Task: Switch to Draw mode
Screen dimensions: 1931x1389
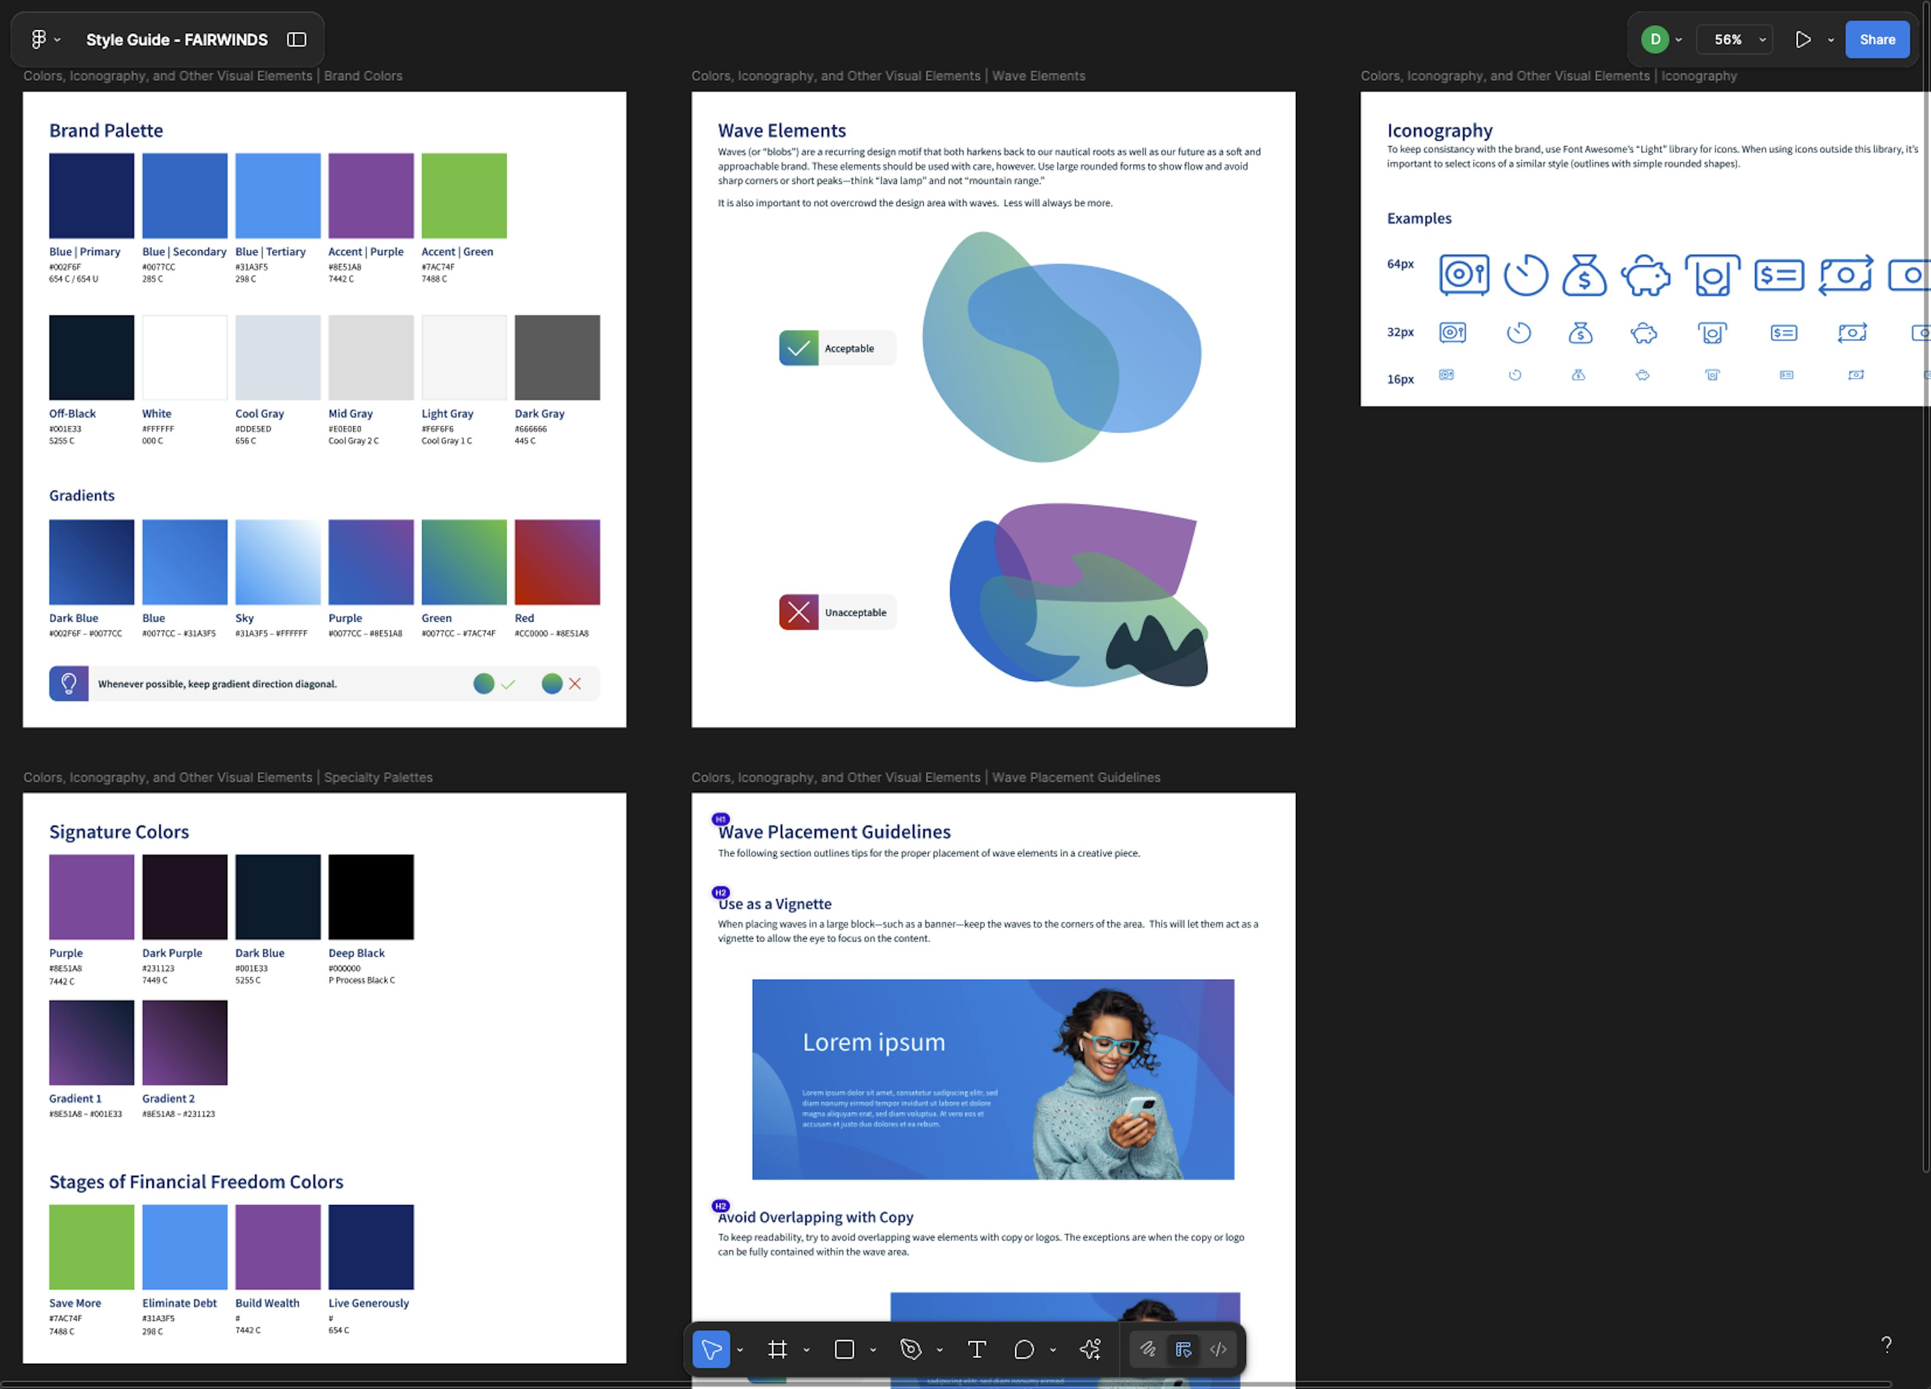Action: point(1148,1349)
